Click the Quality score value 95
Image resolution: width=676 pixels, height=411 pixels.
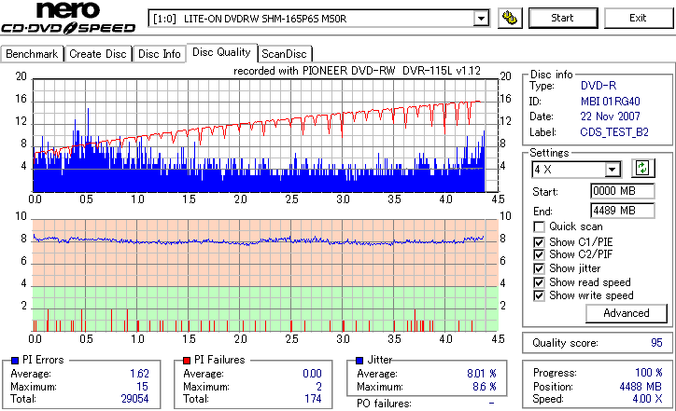(x=656, y=343)
